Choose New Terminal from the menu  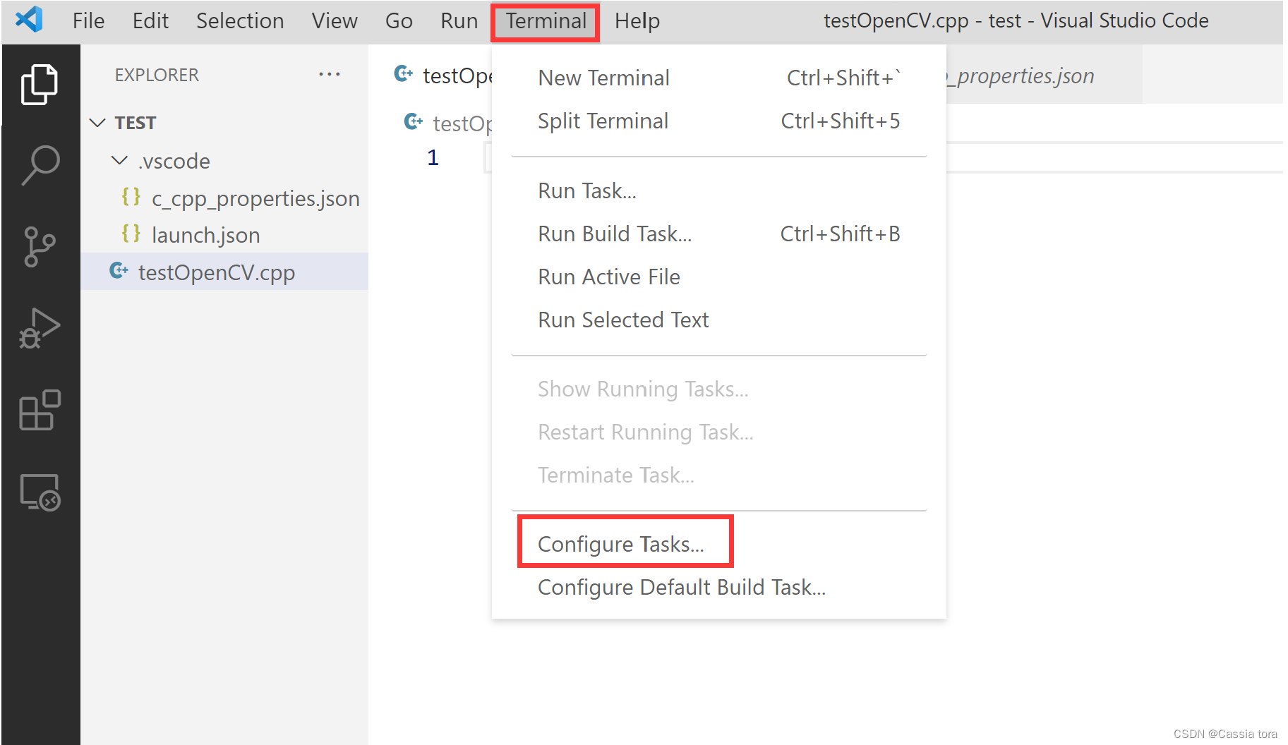pyautogui.click(x=718, y=78)
